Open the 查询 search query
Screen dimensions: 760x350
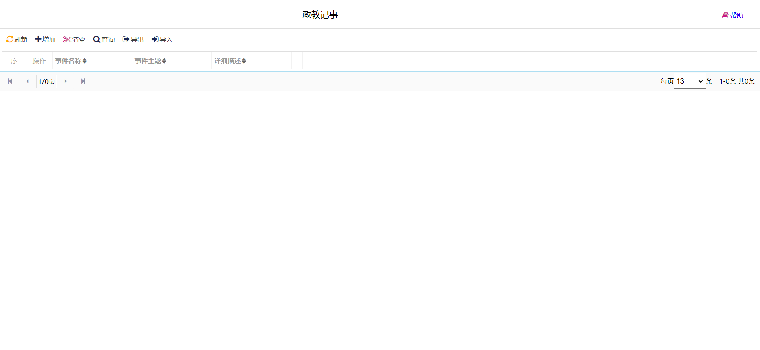click(104, 40)
